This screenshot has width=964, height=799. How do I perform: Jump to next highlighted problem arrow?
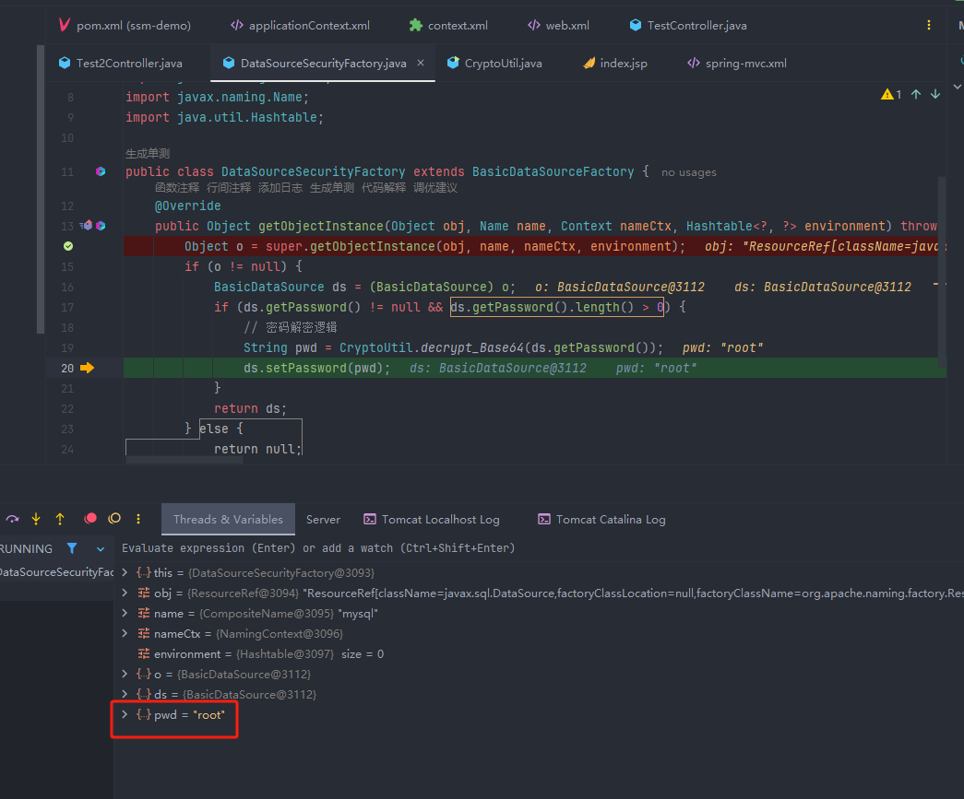[x=935, y=94]
